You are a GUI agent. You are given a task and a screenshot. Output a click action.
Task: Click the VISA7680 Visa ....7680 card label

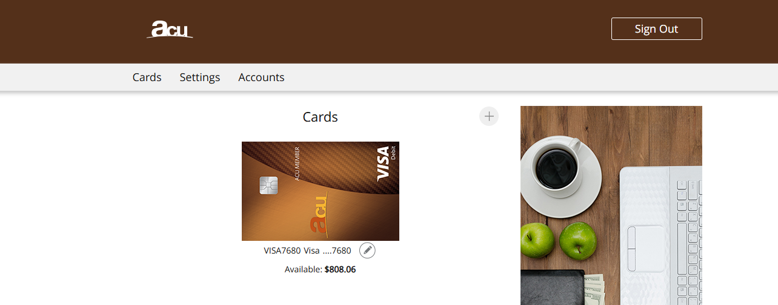point(307,251)
